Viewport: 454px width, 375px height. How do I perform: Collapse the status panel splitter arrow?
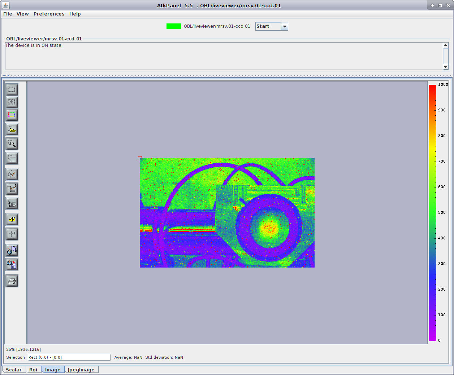tap(4, 75)
